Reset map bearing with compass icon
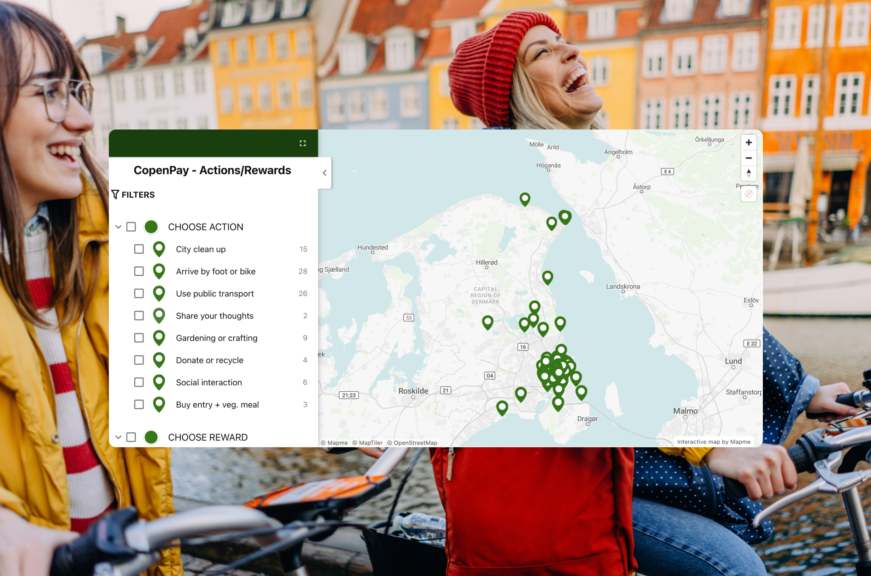The height and width of the screenshot is (576, 871). (x=748, y=173)
